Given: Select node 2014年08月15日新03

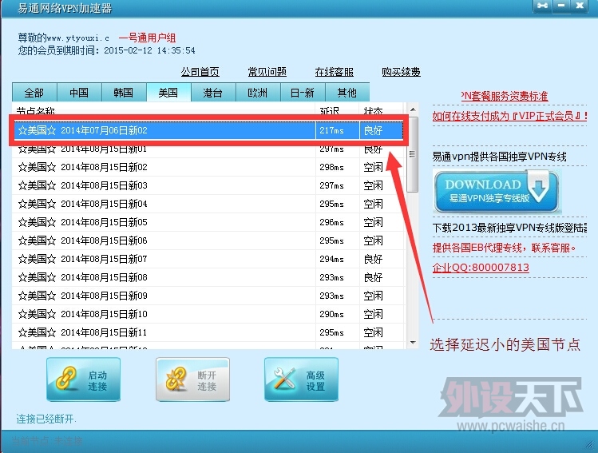Looking at the screenshot, I should coord(208,185).
